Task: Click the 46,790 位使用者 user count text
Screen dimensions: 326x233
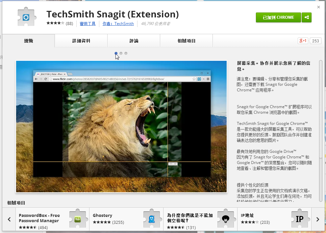Action: click(x=156, y=24)
